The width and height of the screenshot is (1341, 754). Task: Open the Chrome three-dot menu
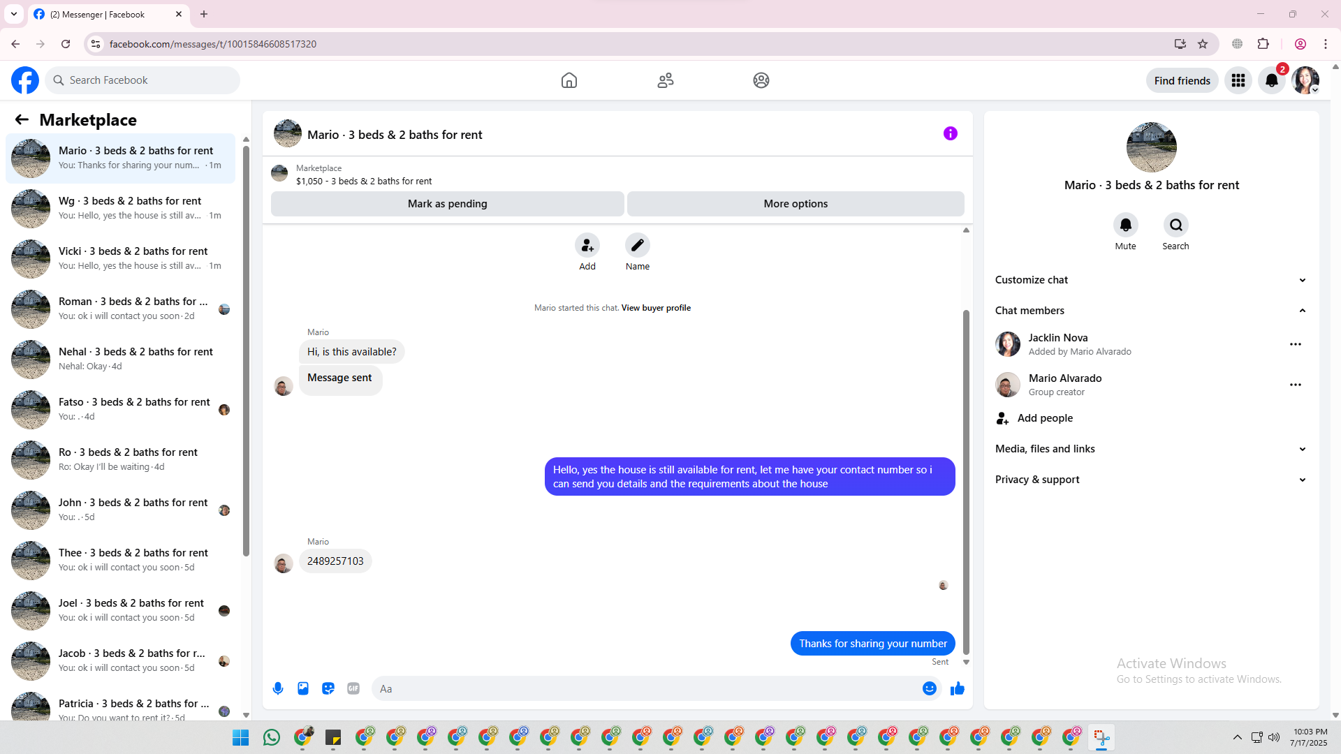coord(1326,44)
